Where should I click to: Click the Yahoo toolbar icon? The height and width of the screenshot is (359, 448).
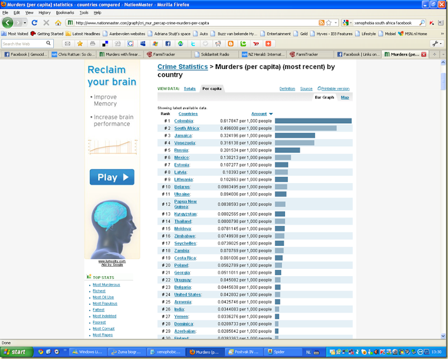[x=256, y=44]
